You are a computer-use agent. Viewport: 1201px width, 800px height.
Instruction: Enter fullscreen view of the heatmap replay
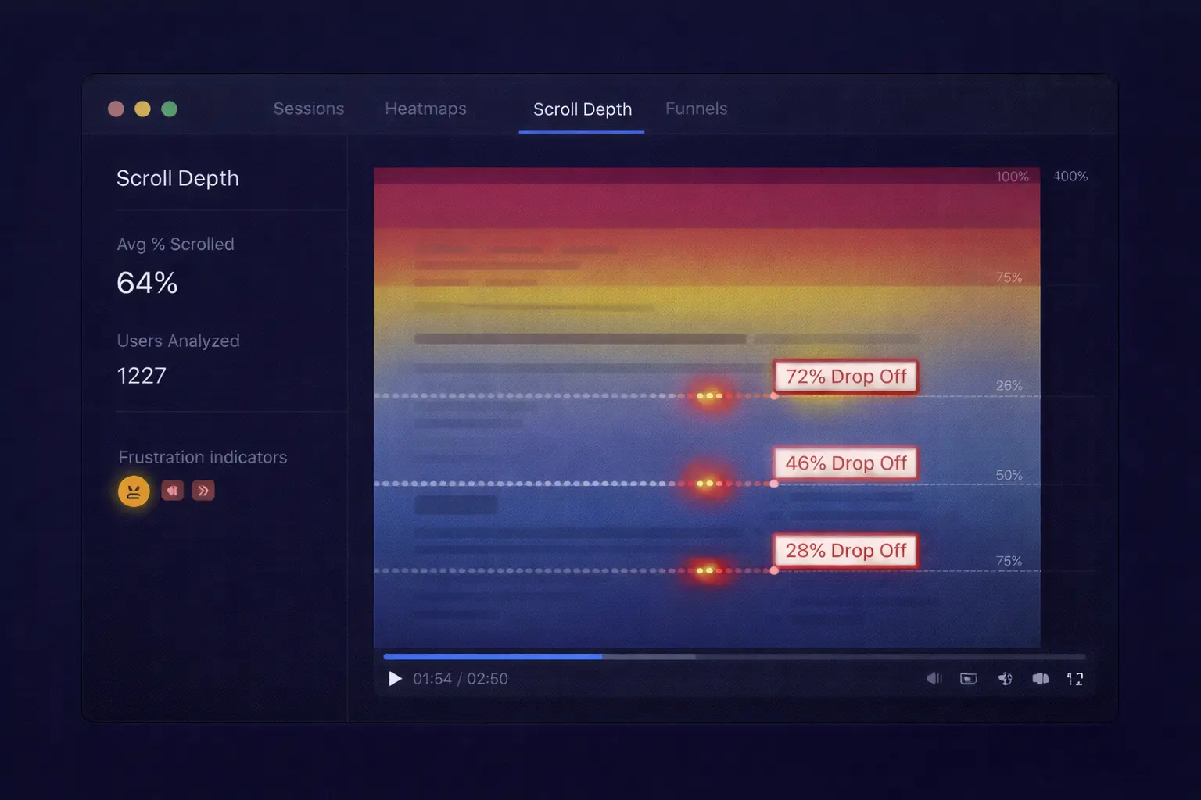(x=1075, y=679)
